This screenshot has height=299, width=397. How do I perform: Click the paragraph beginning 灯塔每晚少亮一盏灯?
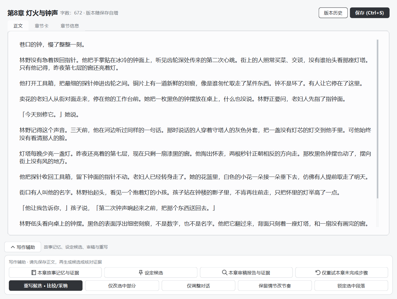pyautogui.click(x=195, y=158)
